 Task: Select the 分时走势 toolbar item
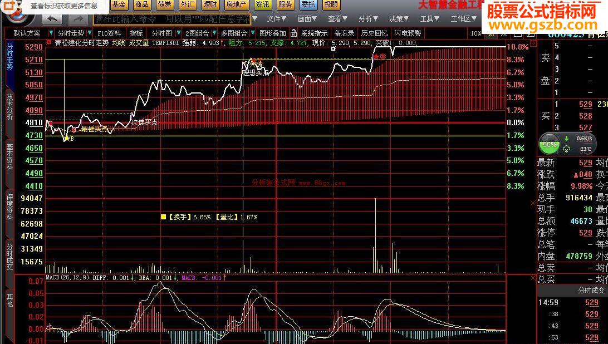click(71, 33)
